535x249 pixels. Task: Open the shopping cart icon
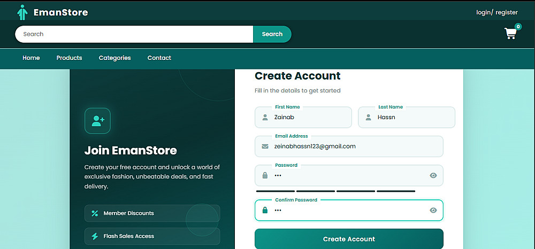(510, 33)
